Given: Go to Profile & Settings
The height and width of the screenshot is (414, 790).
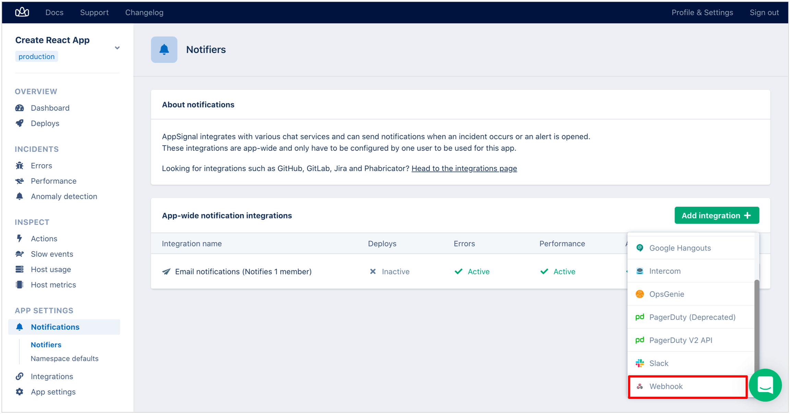Looking at the screenshot, I should [702, 12].
